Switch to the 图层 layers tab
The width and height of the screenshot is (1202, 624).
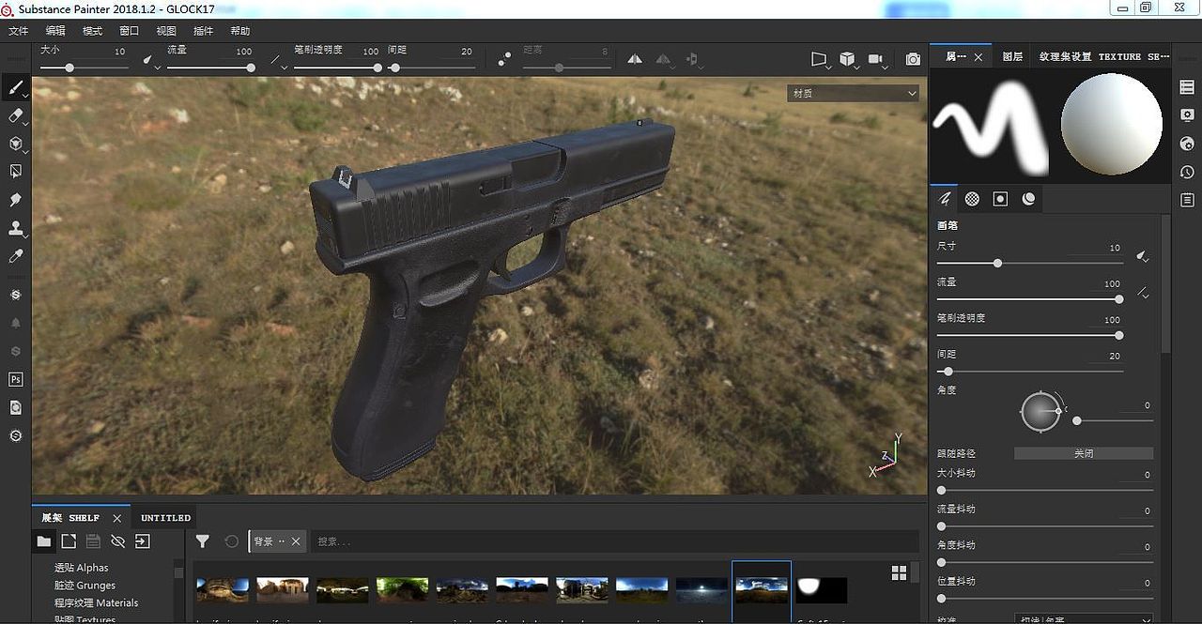[1012, 56]
